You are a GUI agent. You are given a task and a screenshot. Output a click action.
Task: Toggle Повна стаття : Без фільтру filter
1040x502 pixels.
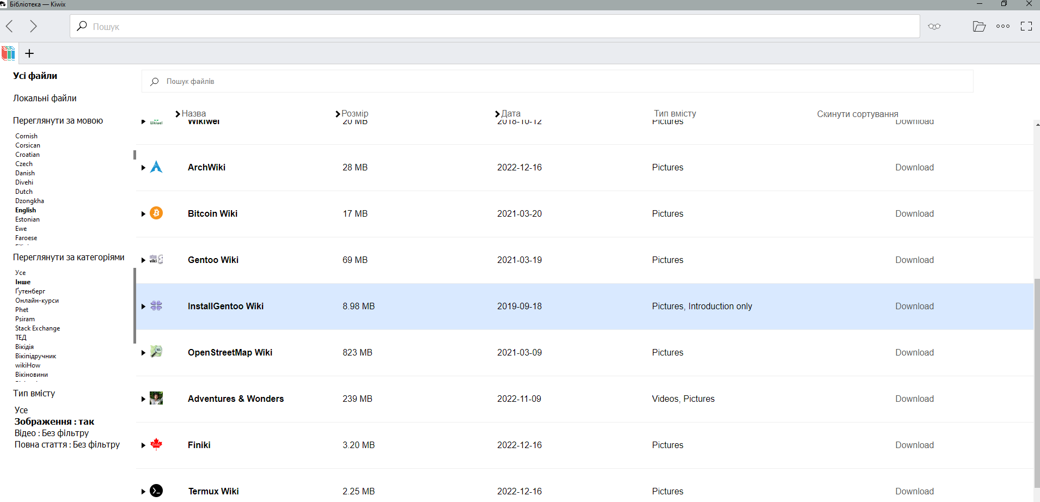67,444
